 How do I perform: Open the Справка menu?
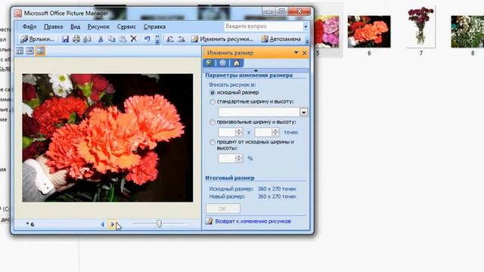pos(154,27)
